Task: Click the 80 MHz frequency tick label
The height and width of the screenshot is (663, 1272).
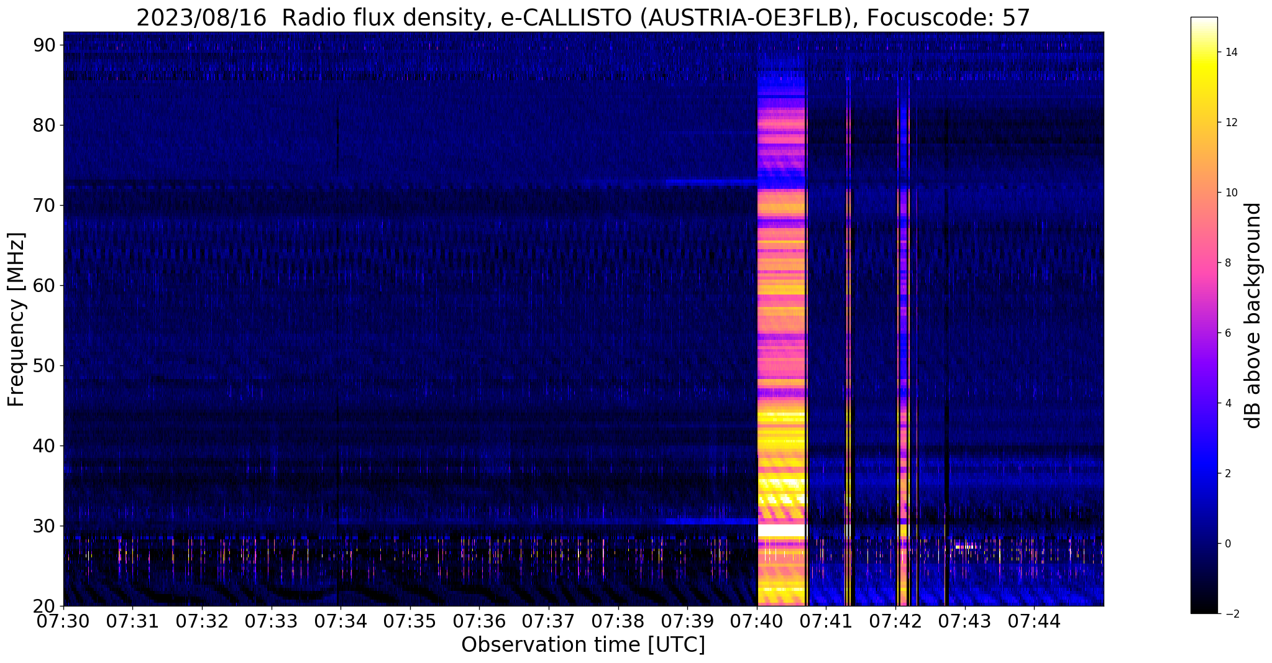Action: (45, 126)
